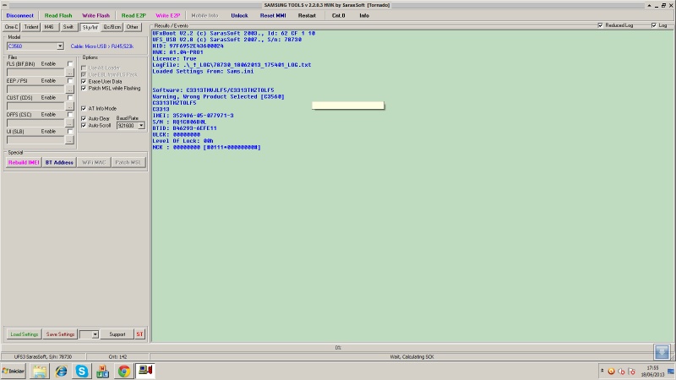
Task: Toggle the Log checkbox
Action: tap(654, 25)
